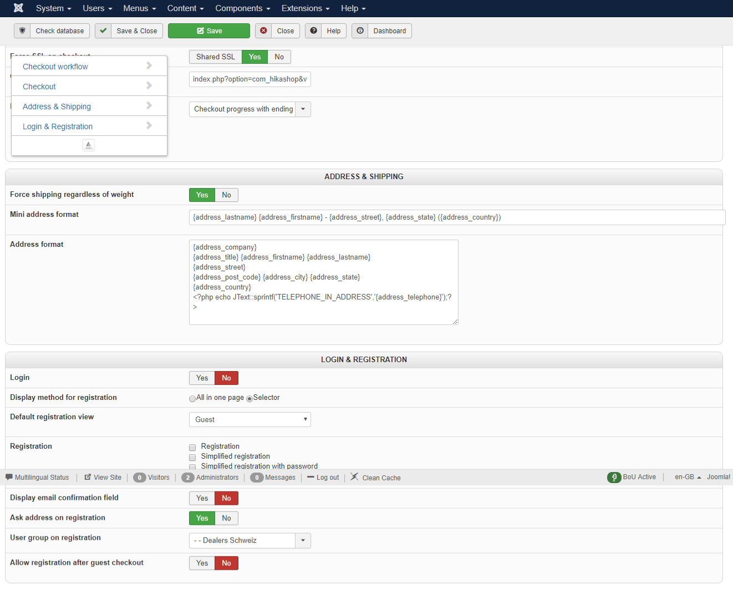Click the Dashboard info icon

pos(360,31)
